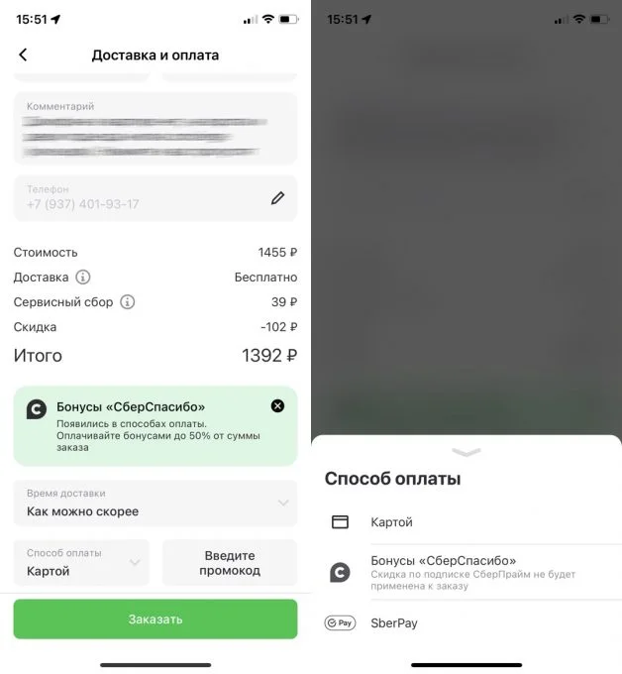Choose Бонусы «СберСпасибо» payment method
The image size is (622, 674).
[x=466, y=572]
